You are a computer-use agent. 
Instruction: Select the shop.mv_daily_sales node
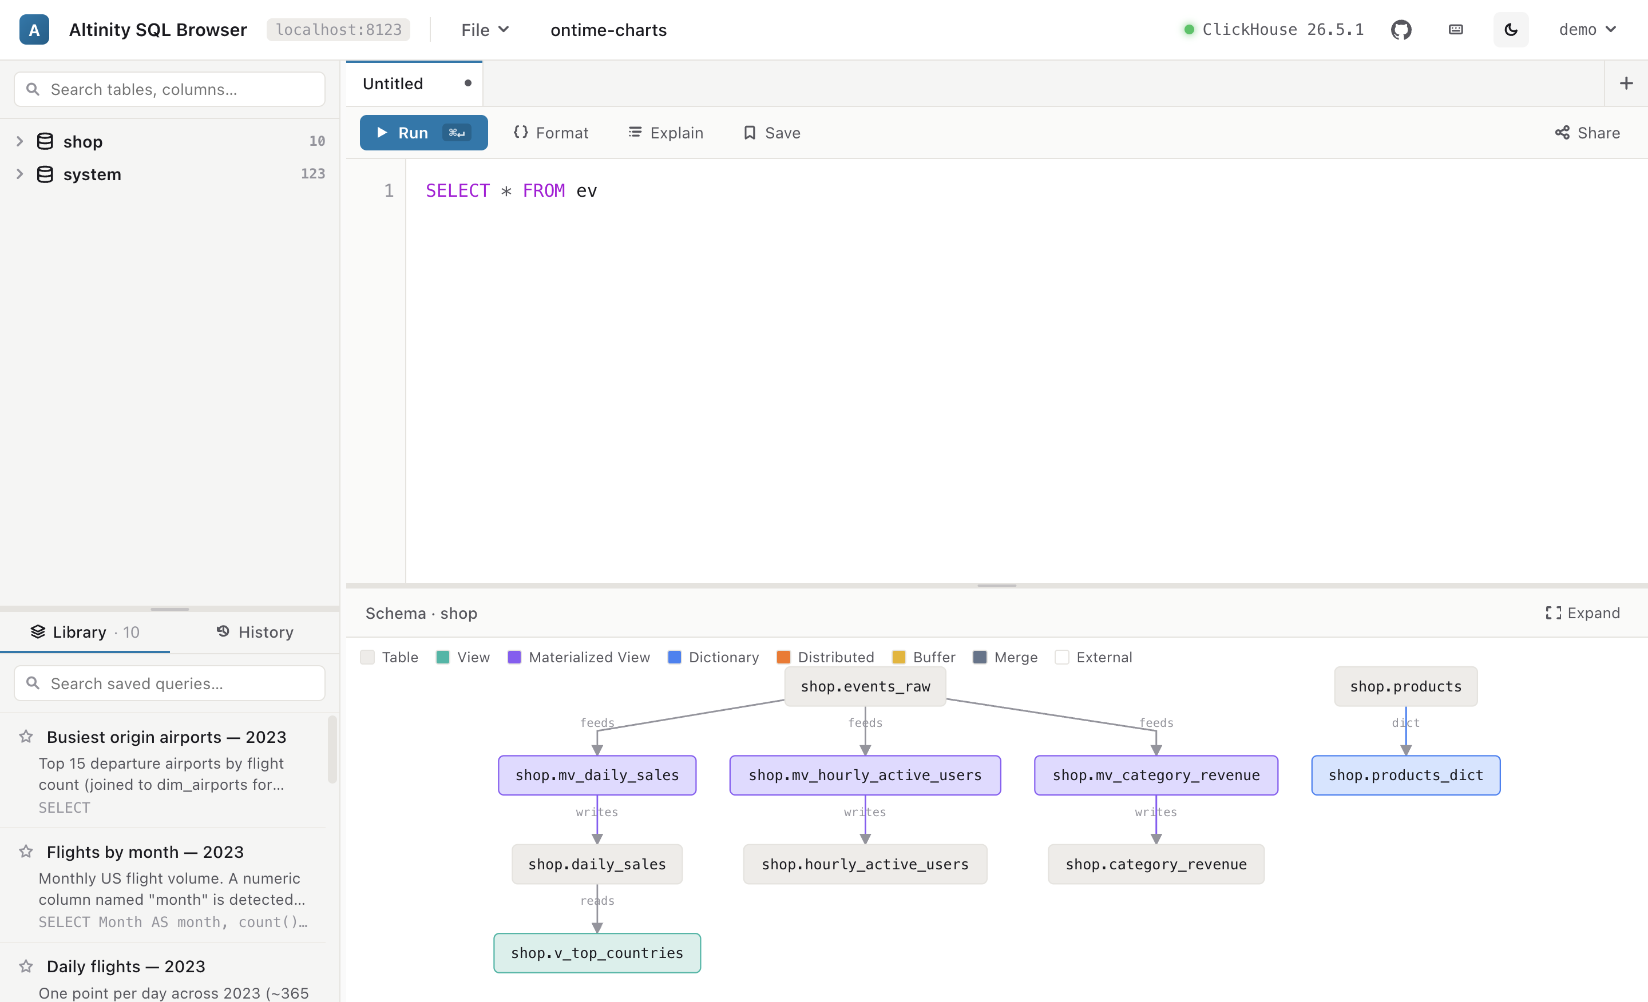[597, 775]
